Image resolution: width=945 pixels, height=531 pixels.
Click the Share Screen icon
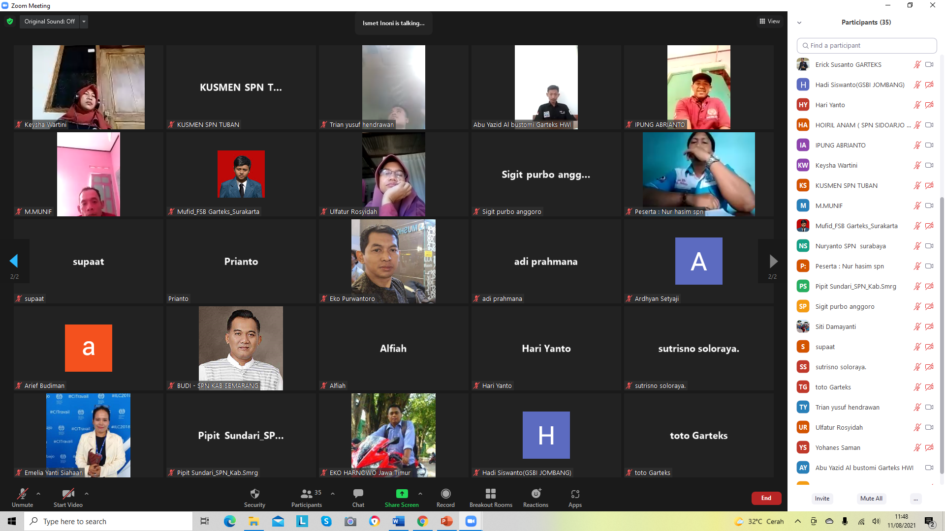pos(402,494)
